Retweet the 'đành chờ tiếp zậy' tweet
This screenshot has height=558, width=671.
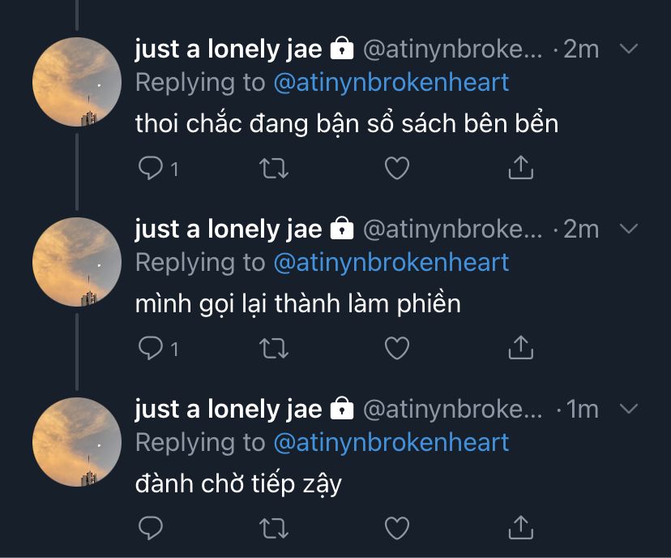click(274, 528)
